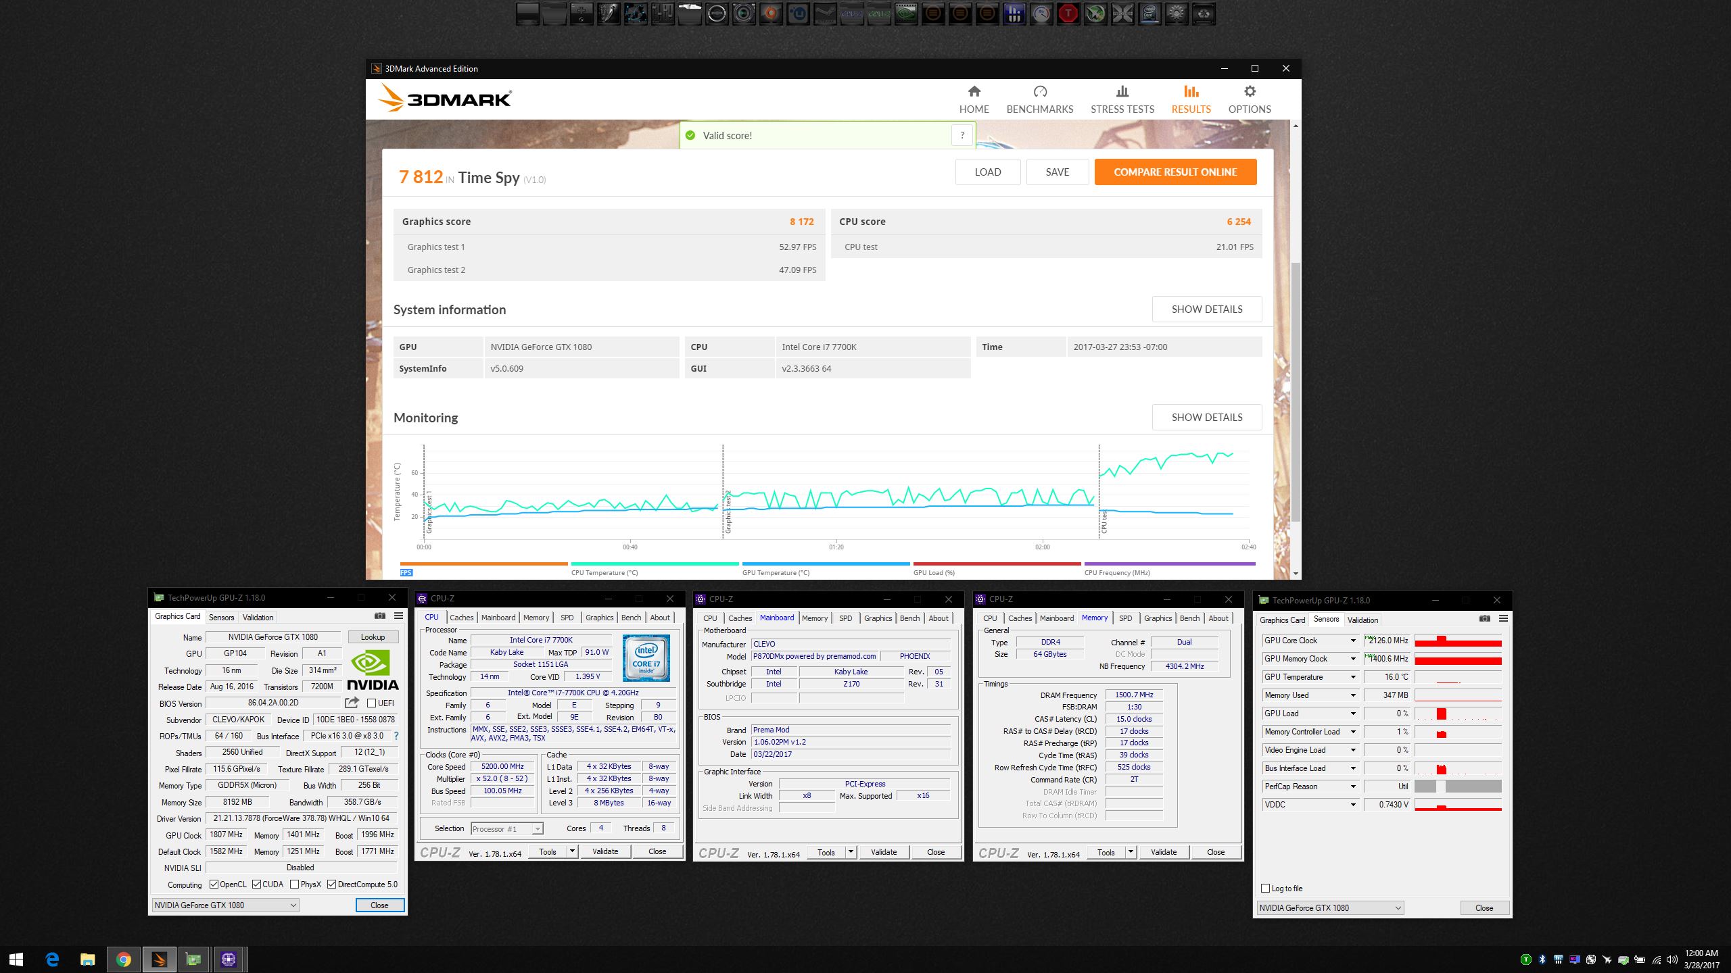Open GPU-Z Validation tab
The width and height of the screenshot is (1731, 973).
258,618
